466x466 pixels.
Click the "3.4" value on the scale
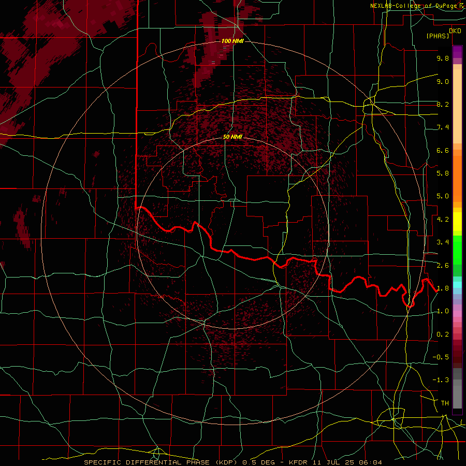coord(443,242)
